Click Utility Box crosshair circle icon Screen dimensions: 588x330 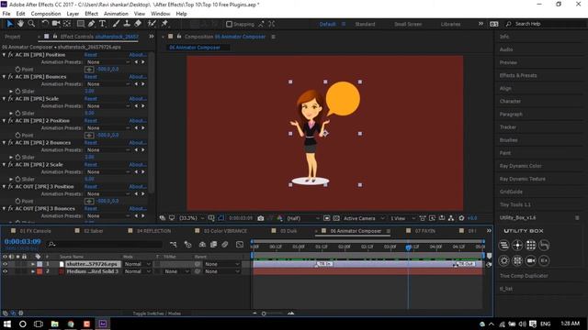[x=517, y=245]
